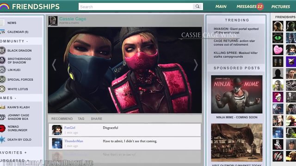
Task: Click the two bullets friend avatar
Action: [x=277, y=61]
